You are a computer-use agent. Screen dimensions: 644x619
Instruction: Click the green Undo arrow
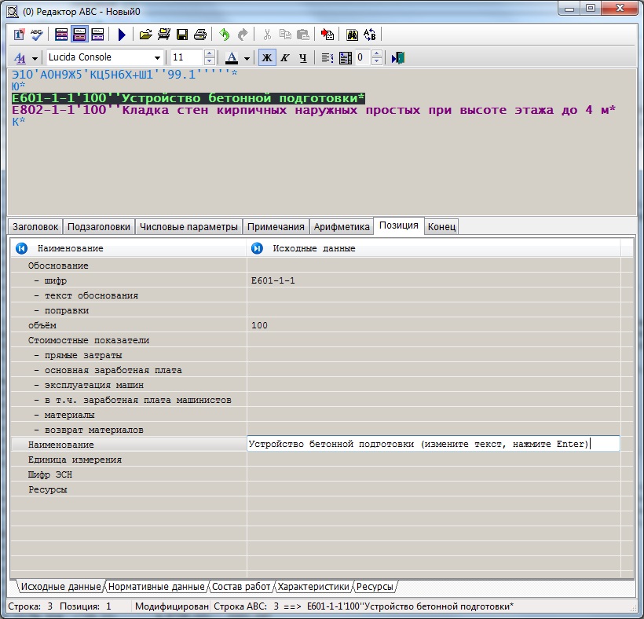click(225, 35)
